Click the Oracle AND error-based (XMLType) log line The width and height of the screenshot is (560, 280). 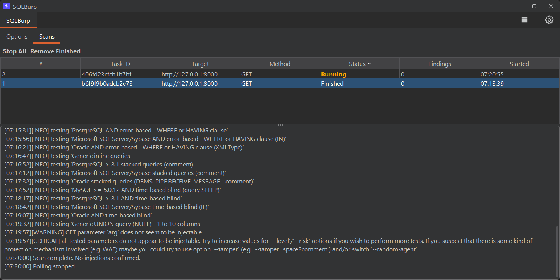click(x=124, y=148)
